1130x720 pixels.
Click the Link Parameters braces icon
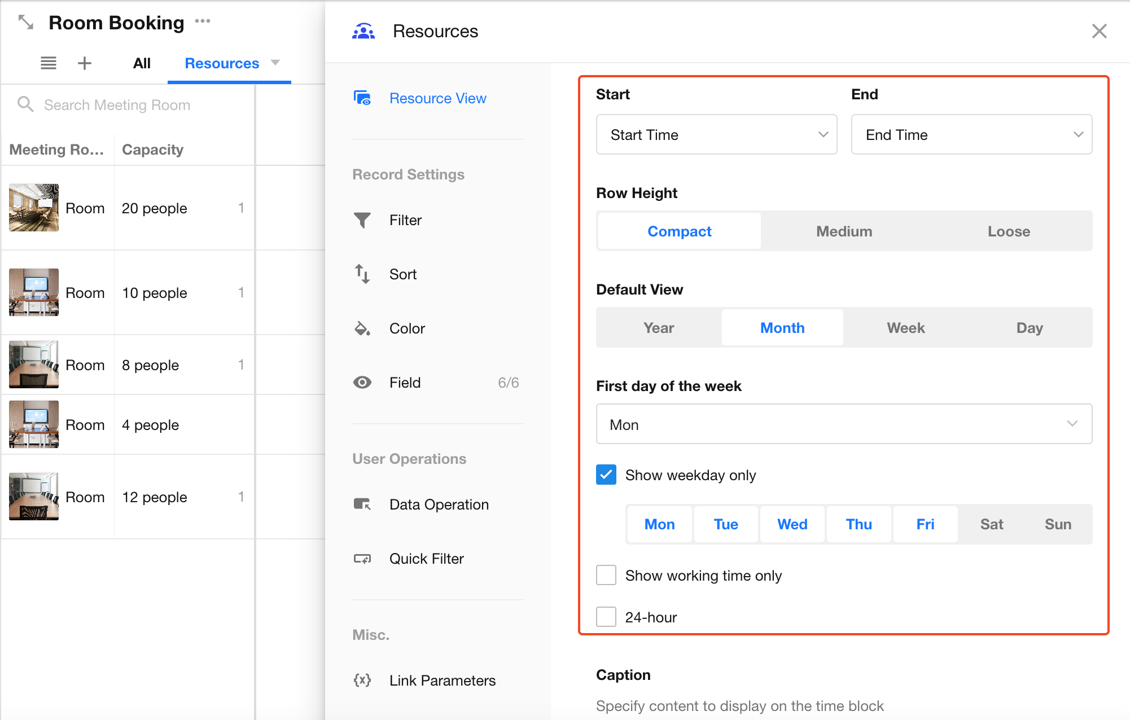[362, 680]
